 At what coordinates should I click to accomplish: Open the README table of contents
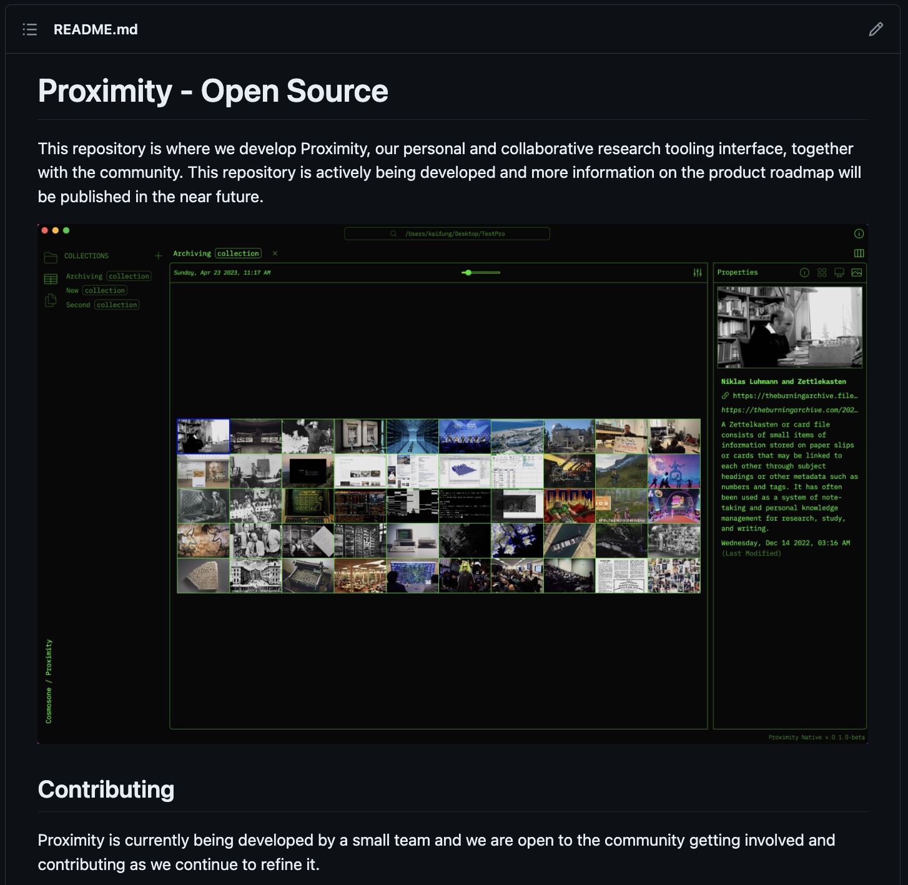(x=30, y=29)
